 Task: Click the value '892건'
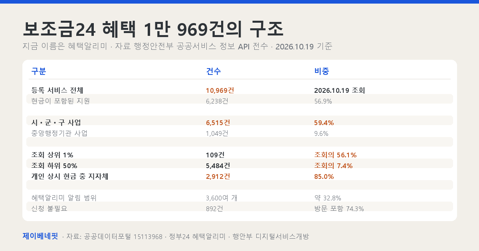(214, 209)
